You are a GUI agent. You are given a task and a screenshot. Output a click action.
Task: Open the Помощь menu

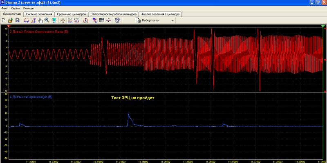(x=28, y=9)
